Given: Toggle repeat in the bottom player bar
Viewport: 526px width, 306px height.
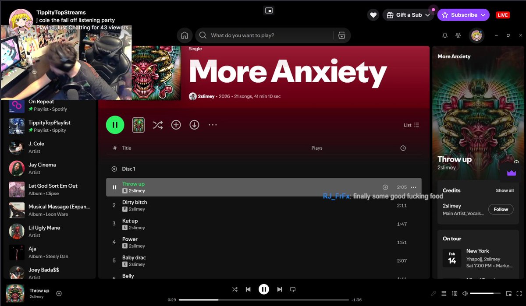Looking at the screenshot, I should (x=293, y=289).
